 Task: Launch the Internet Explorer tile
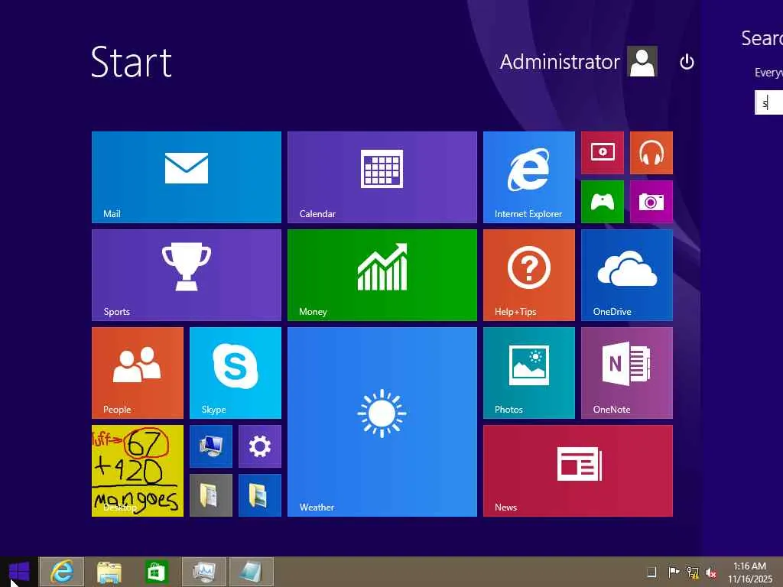point(529,177)
